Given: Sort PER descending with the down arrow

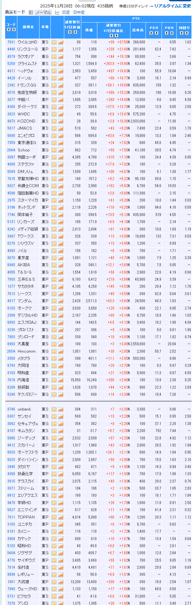Looking at the screenshot, I should 156,33.
